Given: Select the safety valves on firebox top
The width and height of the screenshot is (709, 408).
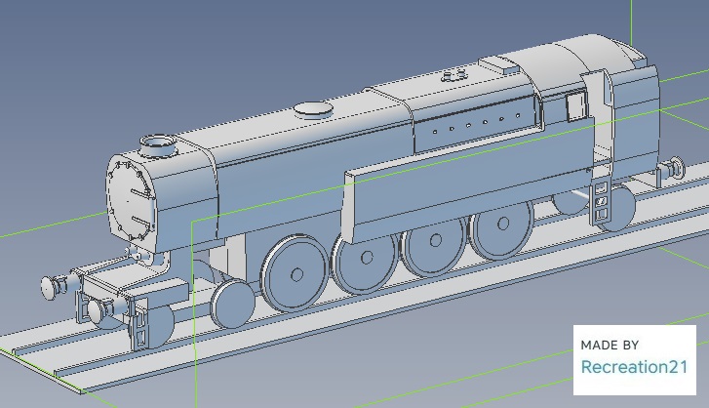Looking at the screenshot, I should (x=454, y=74).
